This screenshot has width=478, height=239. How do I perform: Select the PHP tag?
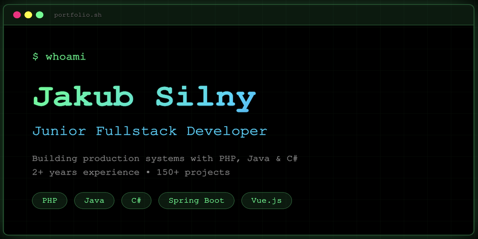pos(50,200)
